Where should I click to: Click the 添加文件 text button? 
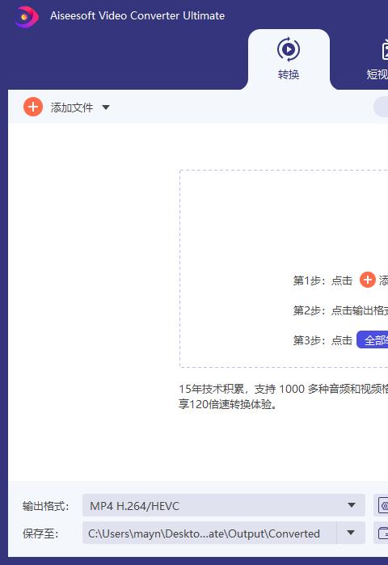click(x=72, y=108)
